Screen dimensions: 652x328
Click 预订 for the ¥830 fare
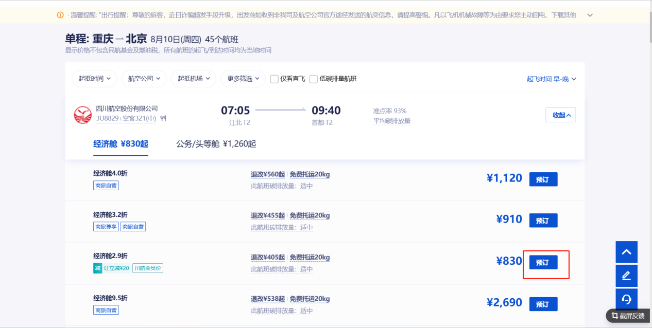coord(543,262)
